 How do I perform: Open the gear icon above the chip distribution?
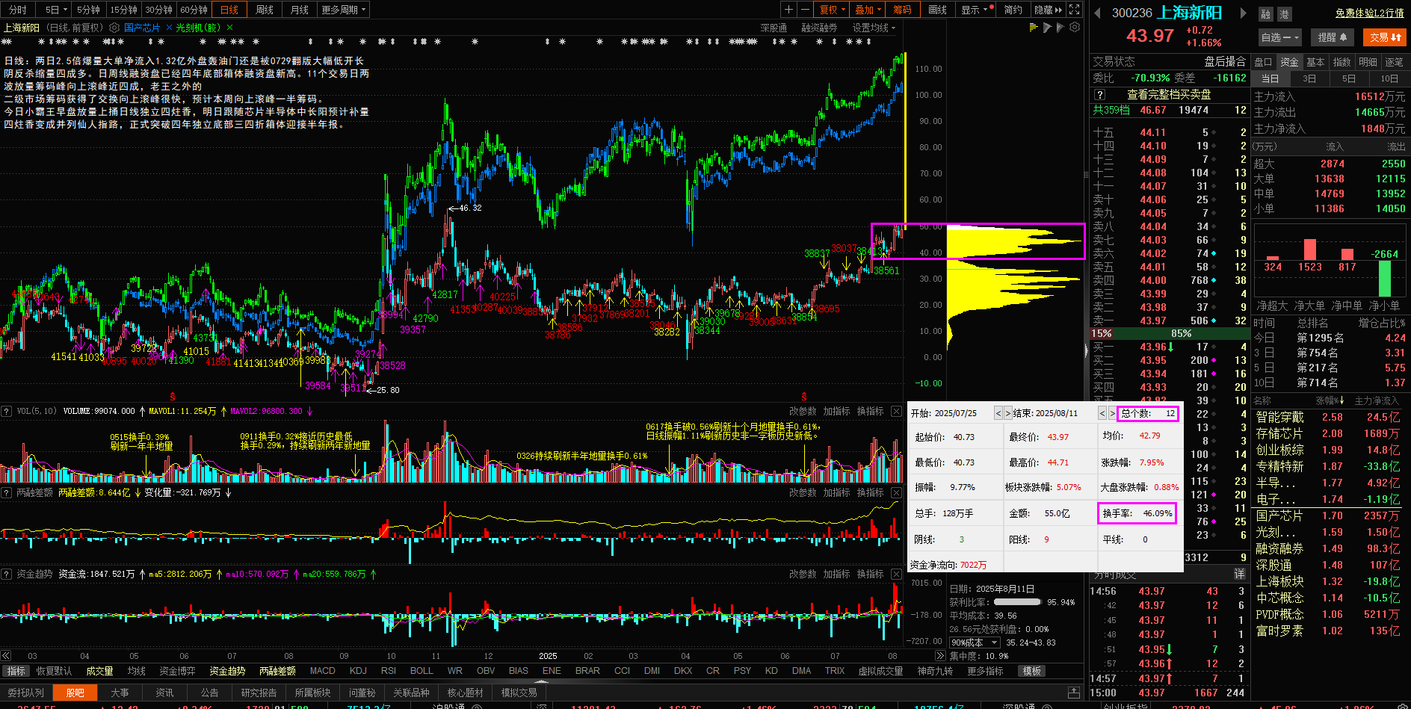point(1075,28)
